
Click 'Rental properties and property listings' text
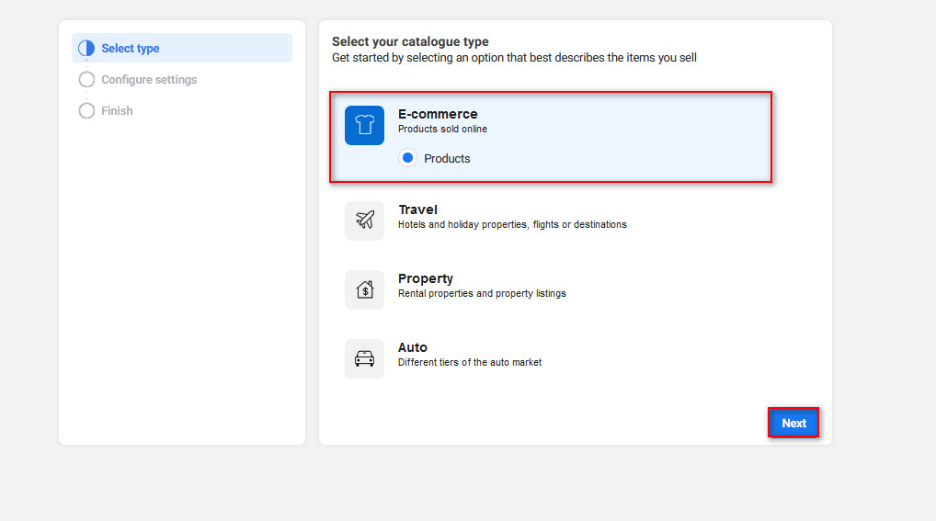click(x=482, y=294)
